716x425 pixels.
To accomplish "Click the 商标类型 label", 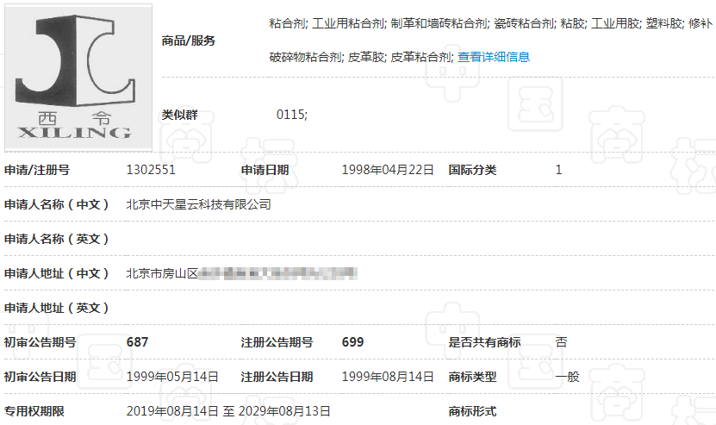I will pos(472,377).
